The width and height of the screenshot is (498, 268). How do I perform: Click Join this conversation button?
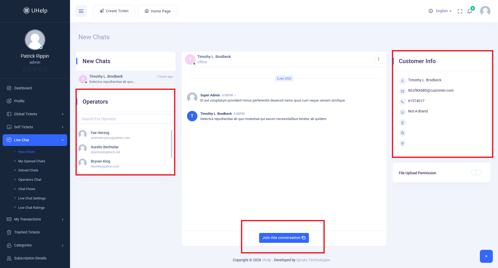[x=284, y=238]
